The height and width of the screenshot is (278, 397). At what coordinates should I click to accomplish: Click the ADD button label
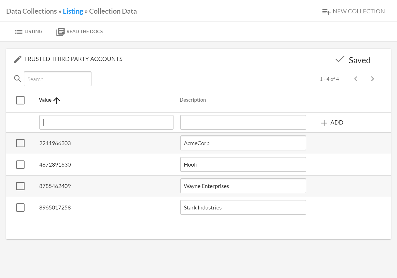pyautogui.click(x=337, y=123)
